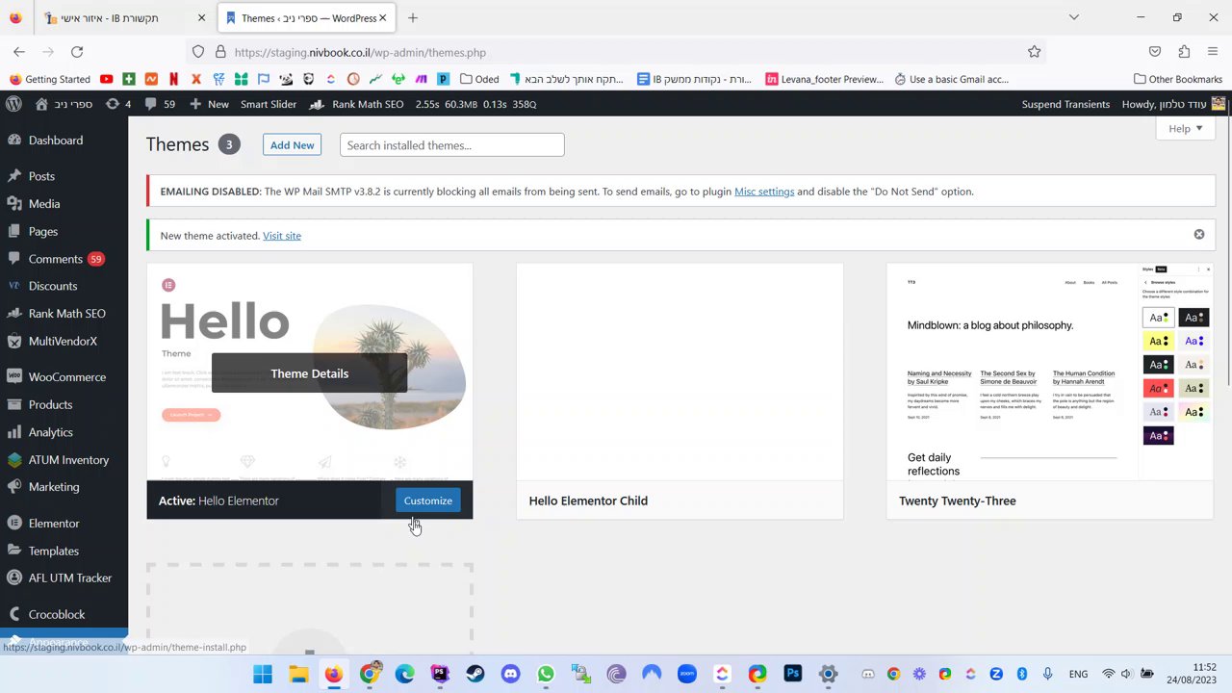Image resolution: width=1232 pixels, height=693 pixels.
Task: Expand the list all tabs chevron
Action: point(1074,17)
